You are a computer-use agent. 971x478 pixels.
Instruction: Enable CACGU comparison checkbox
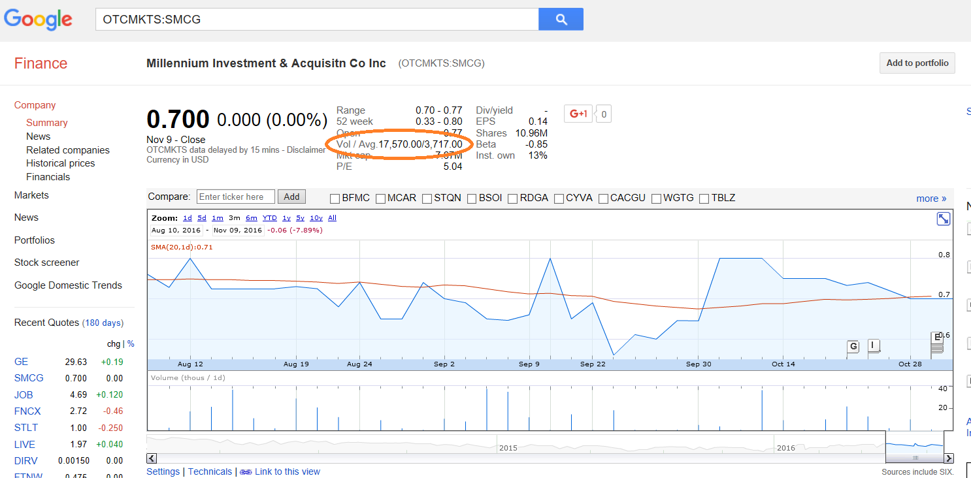point(603,199)
